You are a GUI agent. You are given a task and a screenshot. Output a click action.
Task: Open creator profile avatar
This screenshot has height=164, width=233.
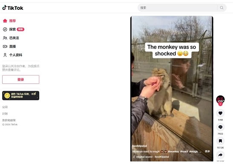[x=220, y=100]
